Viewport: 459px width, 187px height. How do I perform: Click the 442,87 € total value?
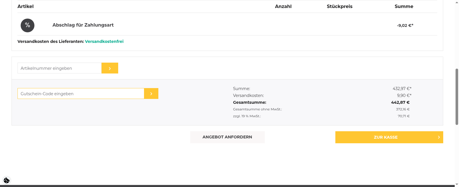(400, 102)
